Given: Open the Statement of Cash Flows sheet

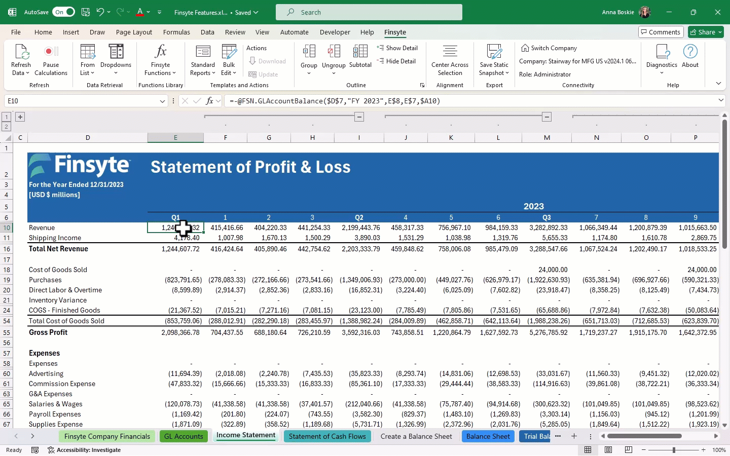Looking at the screenshot, I should coord(327,436).
